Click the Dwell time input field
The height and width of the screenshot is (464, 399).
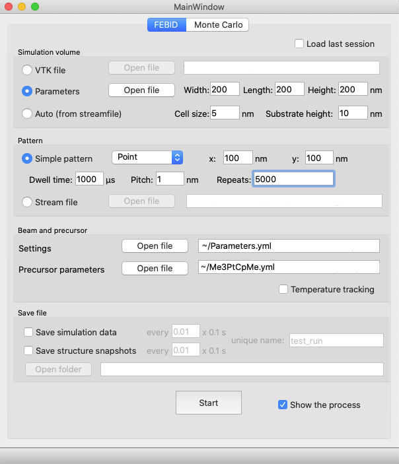pos(89,179)
